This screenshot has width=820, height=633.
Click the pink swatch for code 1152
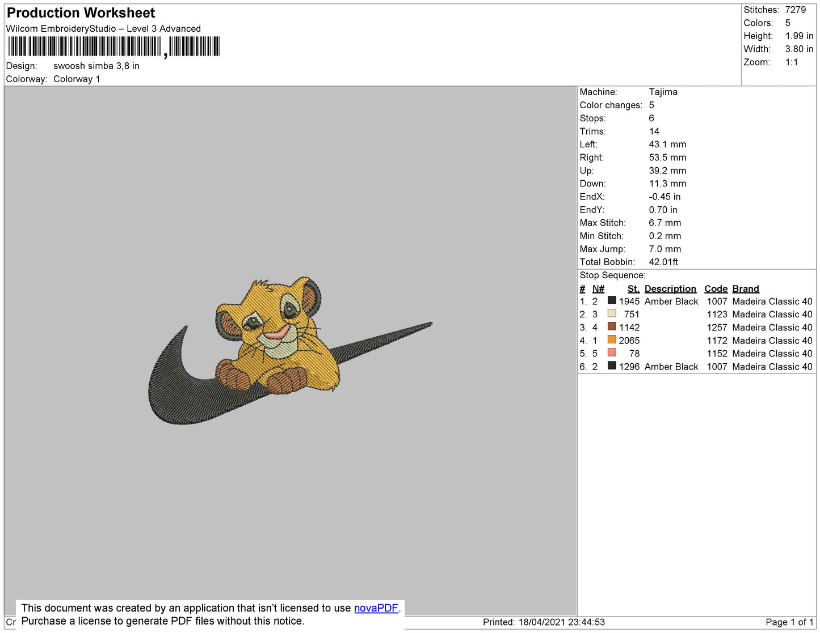click(612, 352)
